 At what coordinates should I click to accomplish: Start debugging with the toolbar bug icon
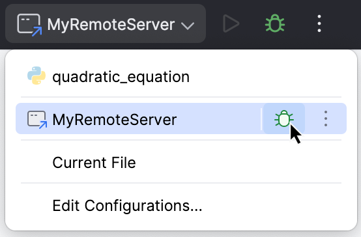[x=275, y=23]
